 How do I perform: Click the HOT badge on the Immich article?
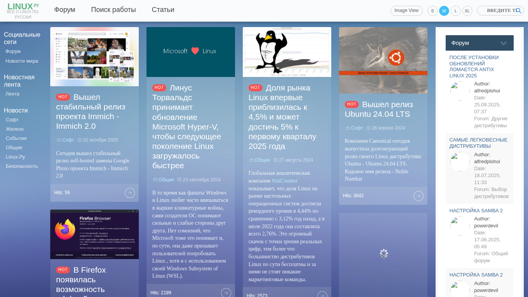63,97
